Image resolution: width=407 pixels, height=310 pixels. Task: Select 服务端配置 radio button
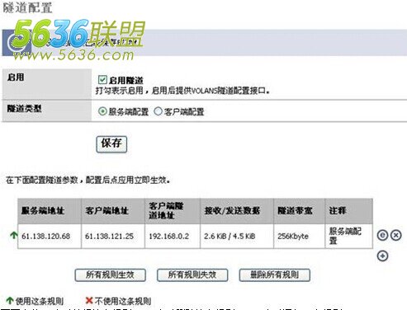(102, 111)
